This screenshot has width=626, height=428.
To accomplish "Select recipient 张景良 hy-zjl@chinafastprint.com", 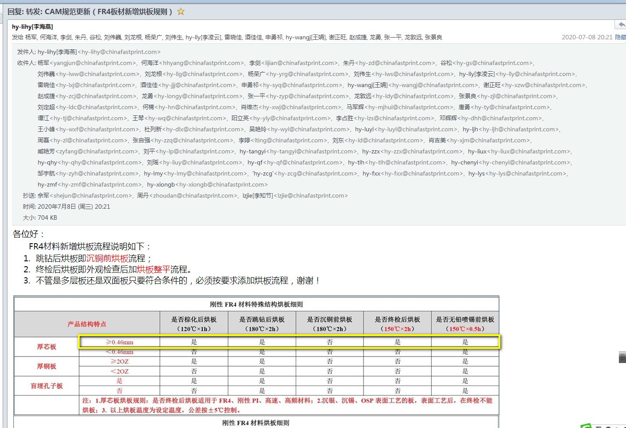I will 508,96.
